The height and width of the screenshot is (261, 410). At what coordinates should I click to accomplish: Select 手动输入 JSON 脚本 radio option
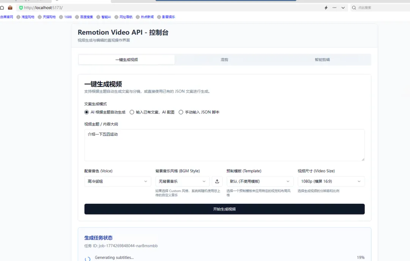(181, 112)
